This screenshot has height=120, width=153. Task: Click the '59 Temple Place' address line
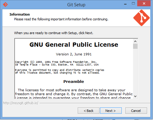coord(57,65)
